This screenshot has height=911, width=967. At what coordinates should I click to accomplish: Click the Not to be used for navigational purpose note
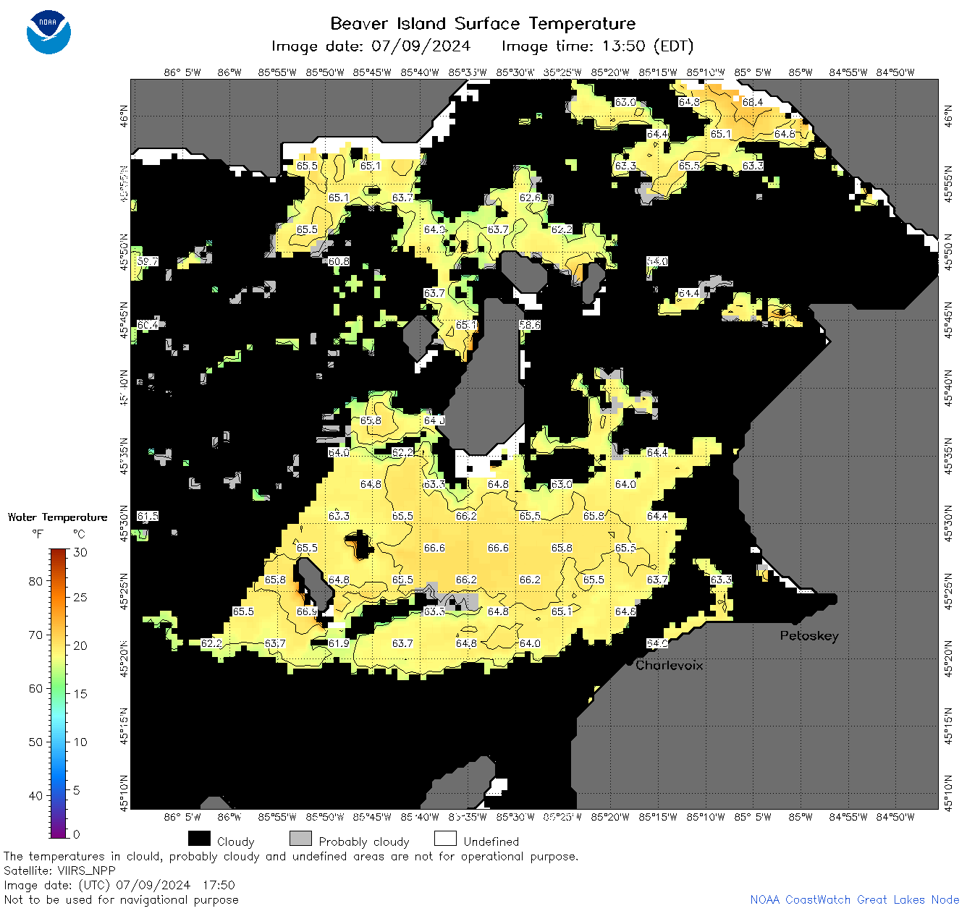121,899
